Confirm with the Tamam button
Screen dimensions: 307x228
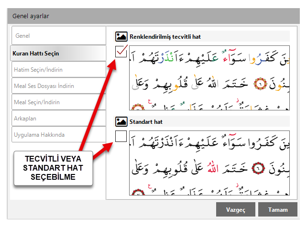(x=278, y=209)
